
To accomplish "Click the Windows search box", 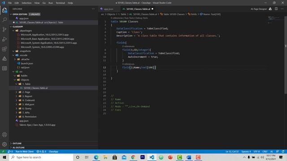I will pos(41,157).
